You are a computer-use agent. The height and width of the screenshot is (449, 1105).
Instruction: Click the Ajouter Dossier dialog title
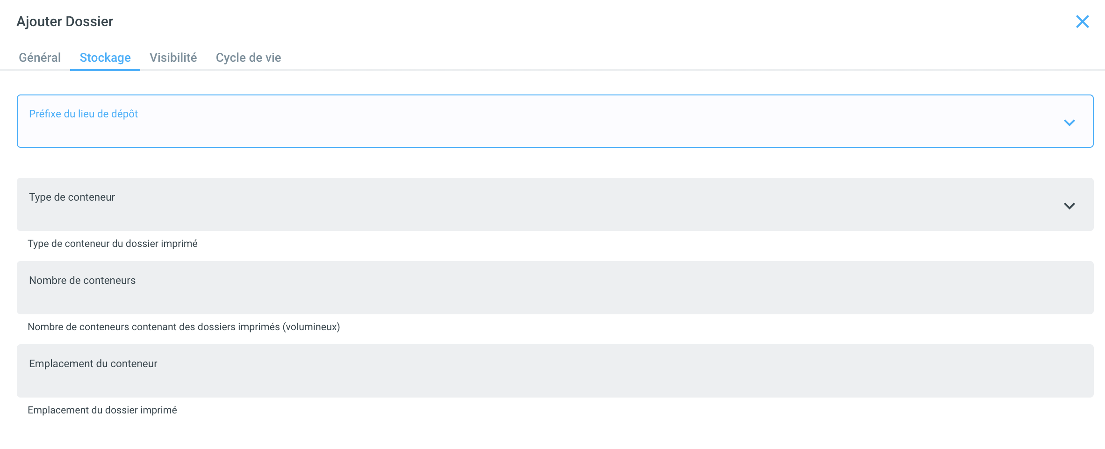65,22
